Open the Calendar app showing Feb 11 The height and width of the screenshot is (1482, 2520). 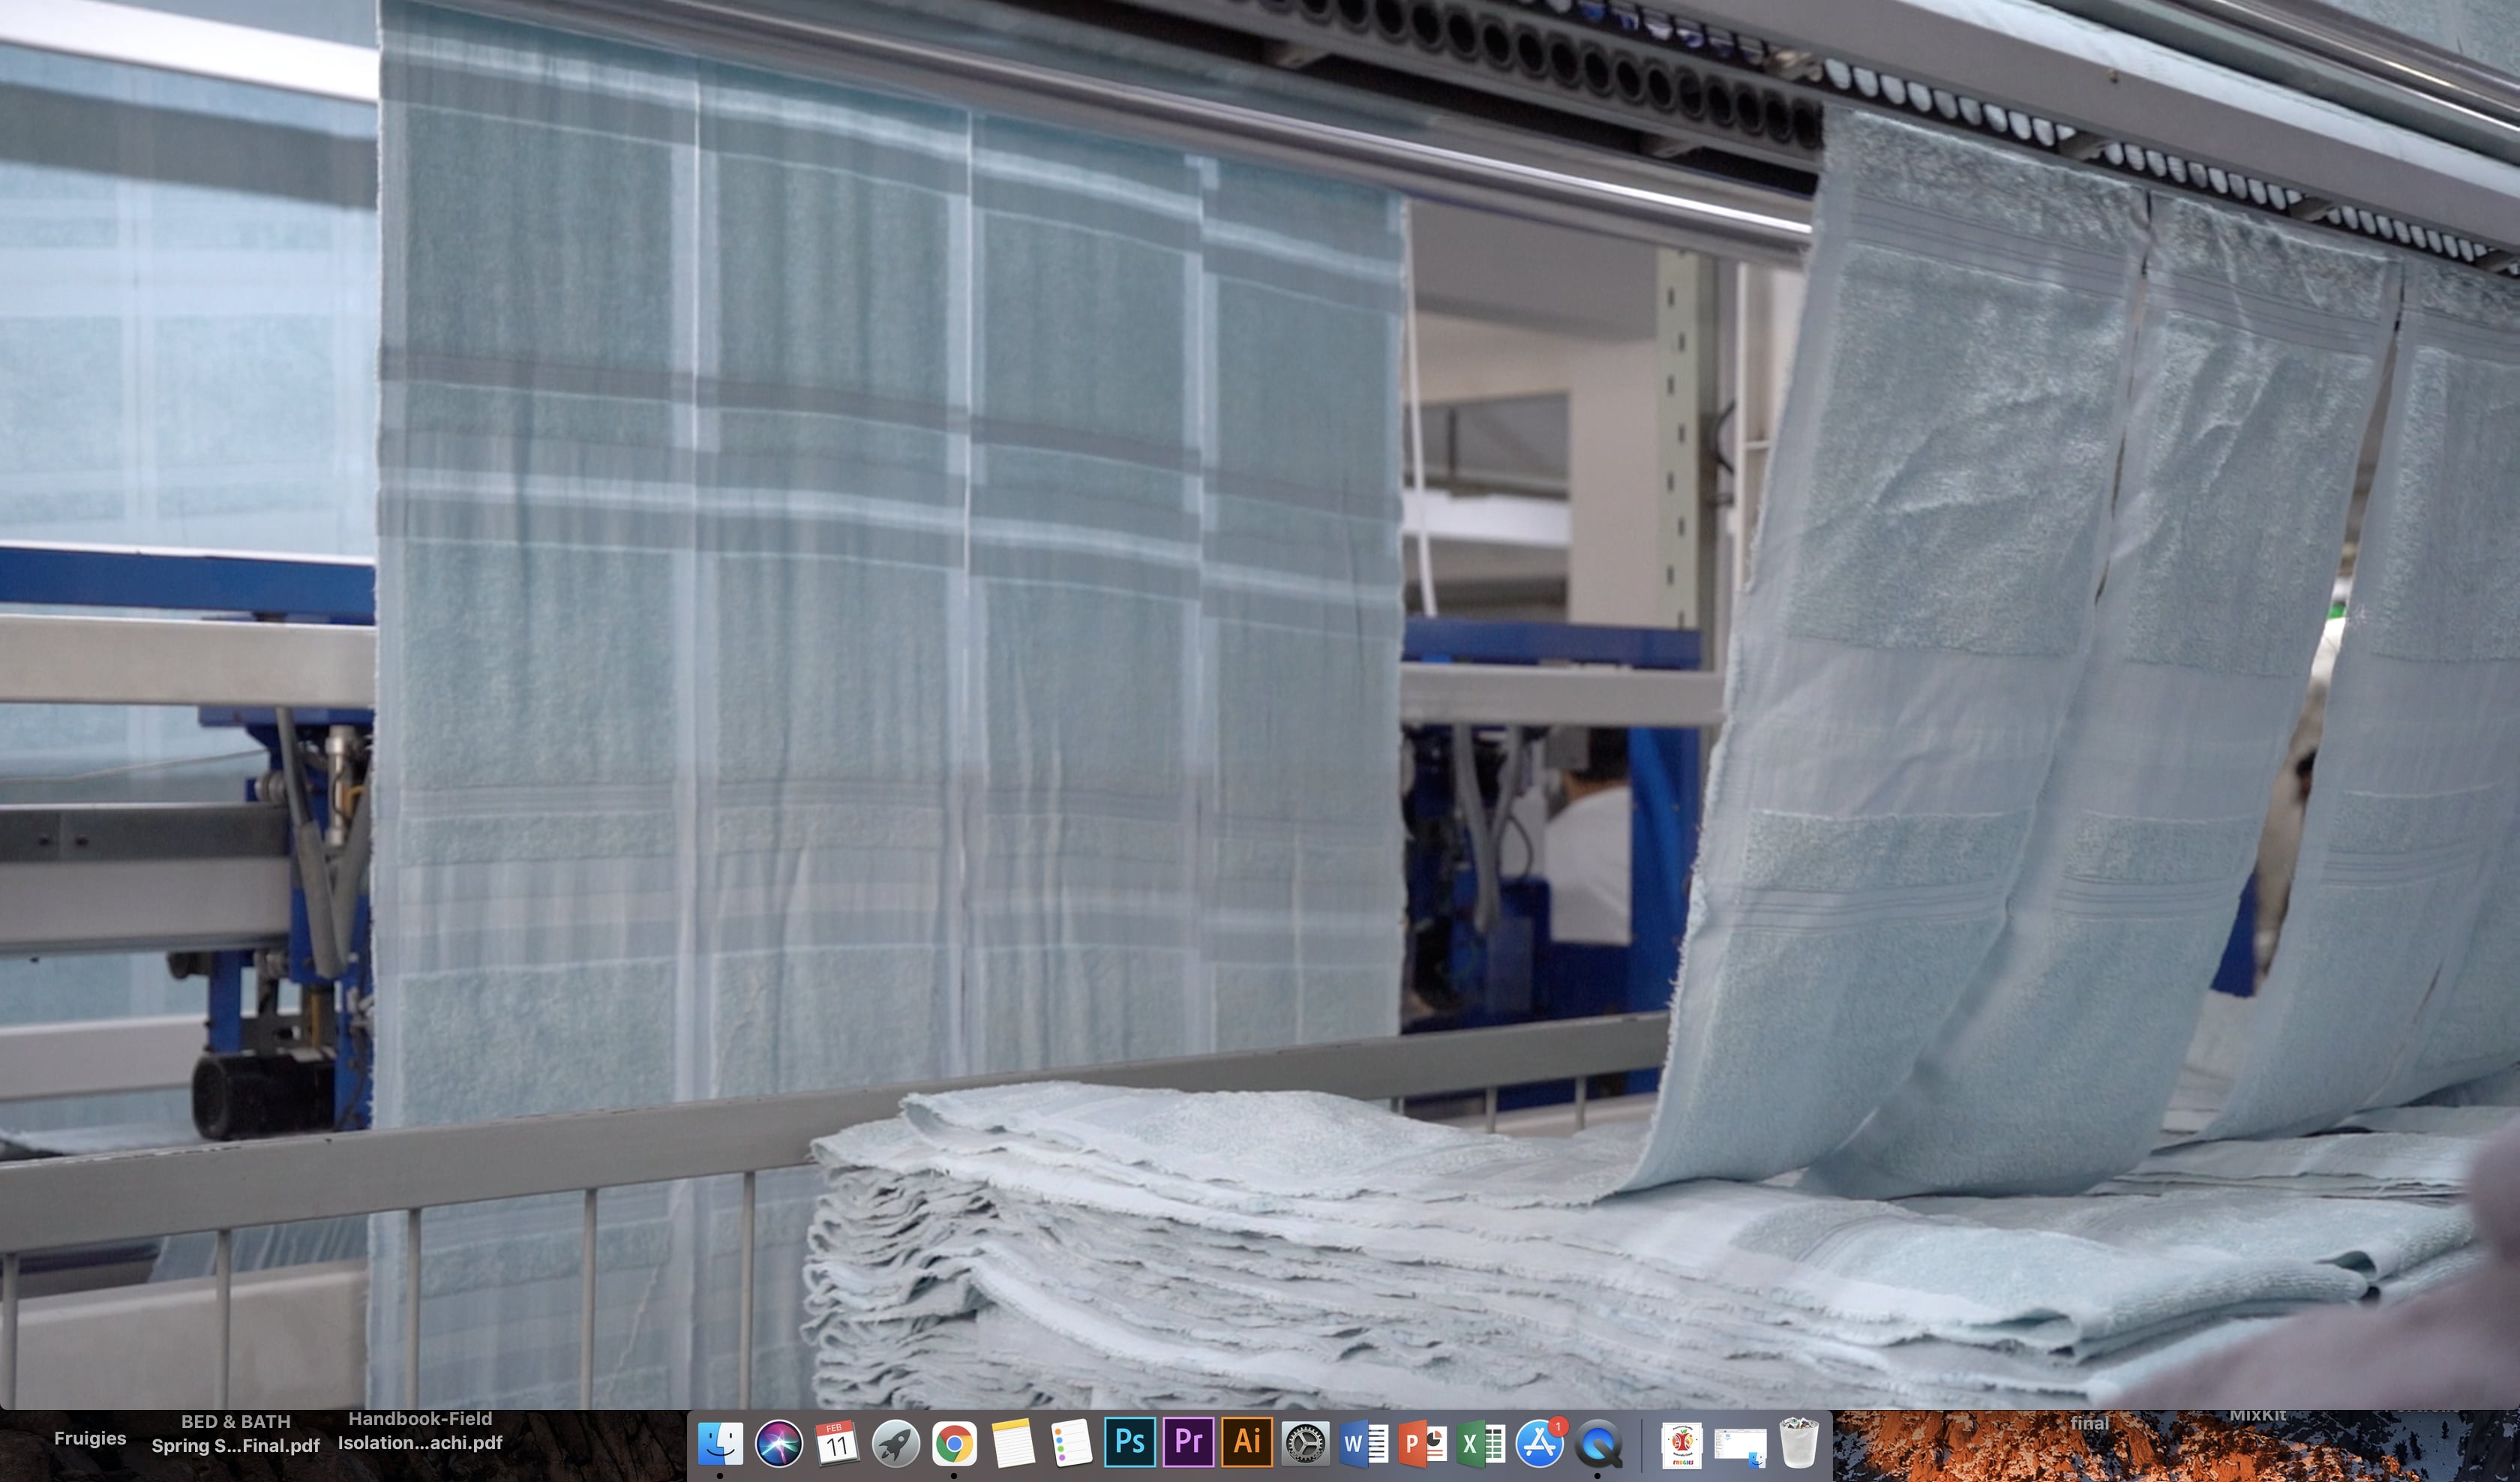[x=837, y=1443]
